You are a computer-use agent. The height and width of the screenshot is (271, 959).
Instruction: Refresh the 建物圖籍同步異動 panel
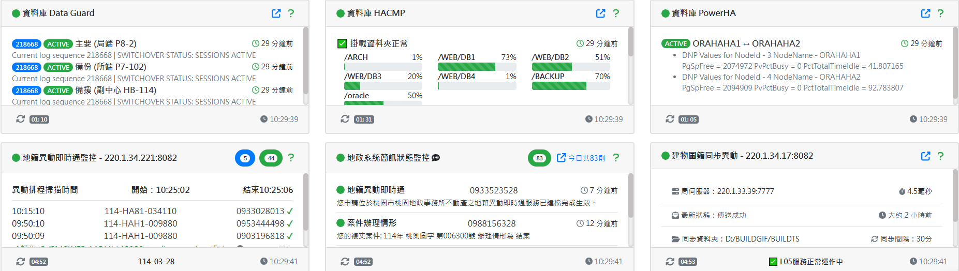670,262
